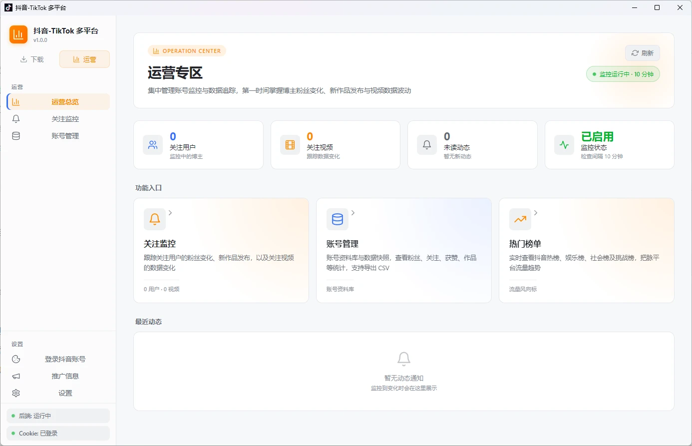Open the 热门榜单 feature card title
This screenshot has height=446, width=692.
tap(525, 244)
